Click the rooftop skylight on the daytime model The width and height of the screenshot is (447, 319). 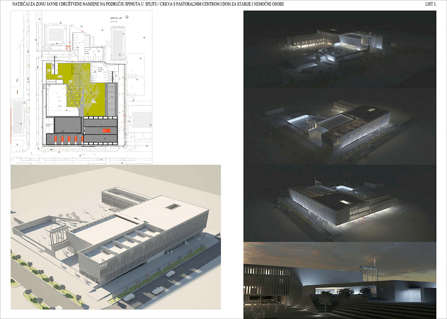pyautogui.click(x=172, y=206)
